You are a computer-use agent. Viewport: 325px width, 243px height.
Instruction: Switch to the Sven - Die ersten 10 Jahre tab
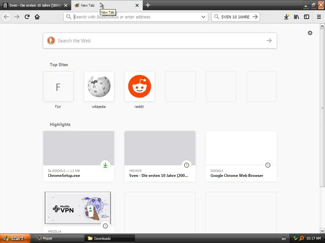click(35, 5)
